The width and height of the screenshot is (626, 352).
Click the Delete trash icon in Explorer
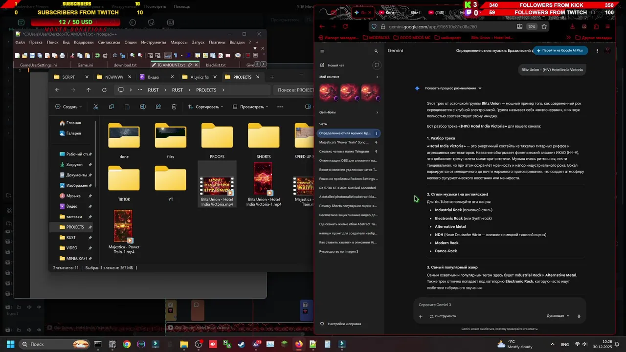[174, 107]
